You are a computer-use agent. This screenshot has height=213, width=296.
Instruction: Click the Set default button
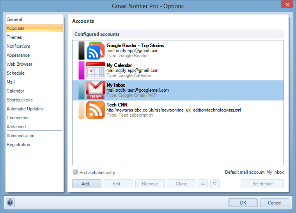pyautogui.click(x=262, y=183)
